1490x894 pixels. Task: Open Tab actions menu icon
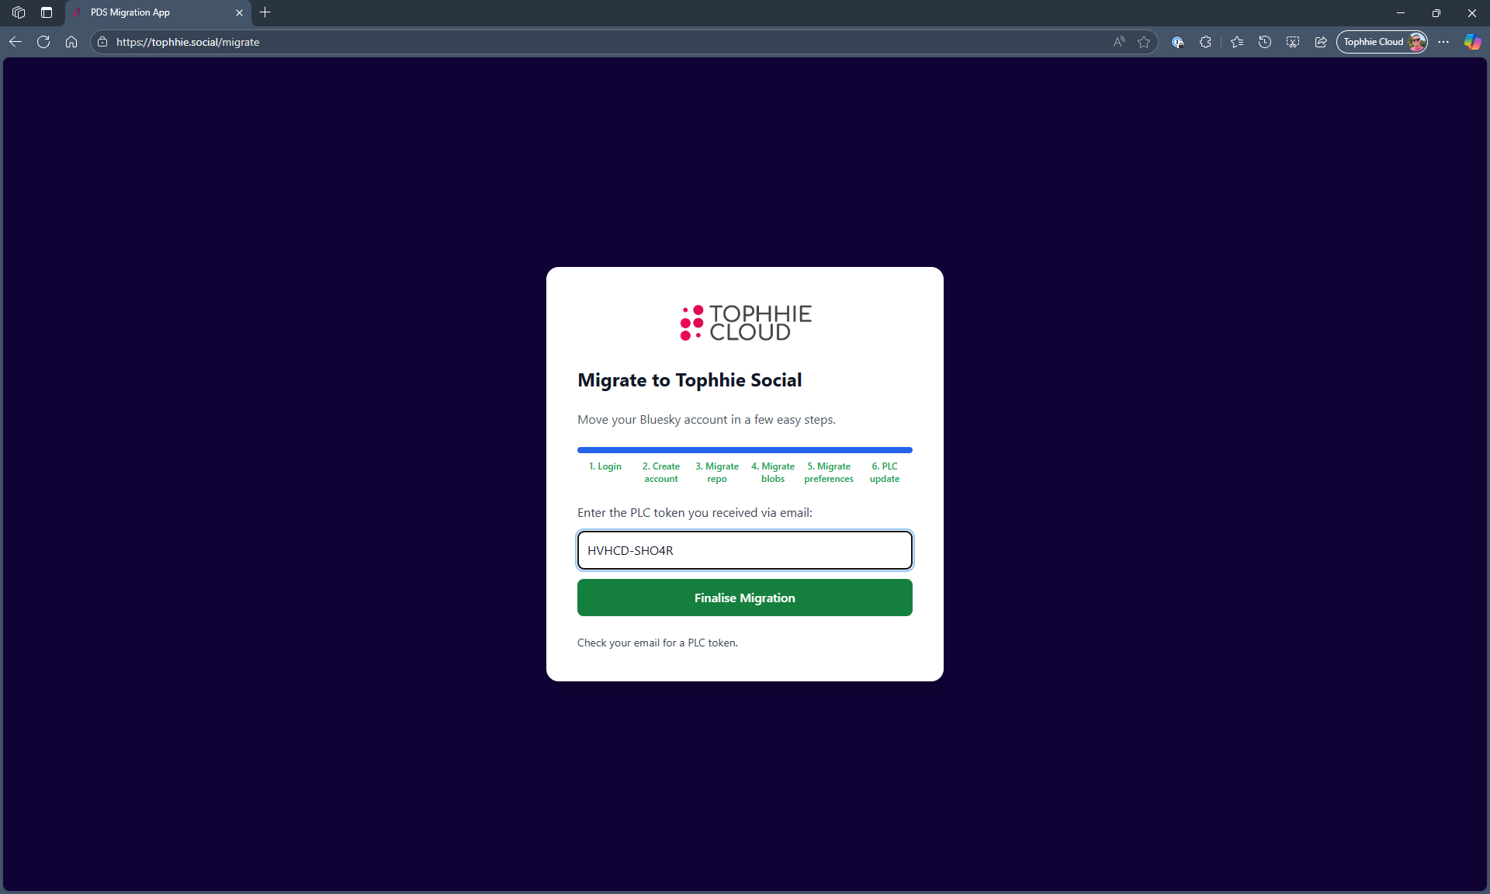point(47,12)
